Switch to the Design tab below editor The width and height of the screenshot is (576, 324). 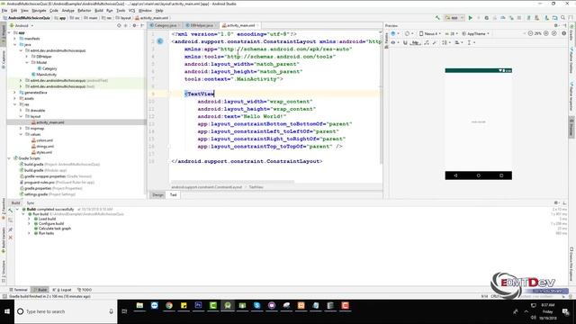(158, 194)
